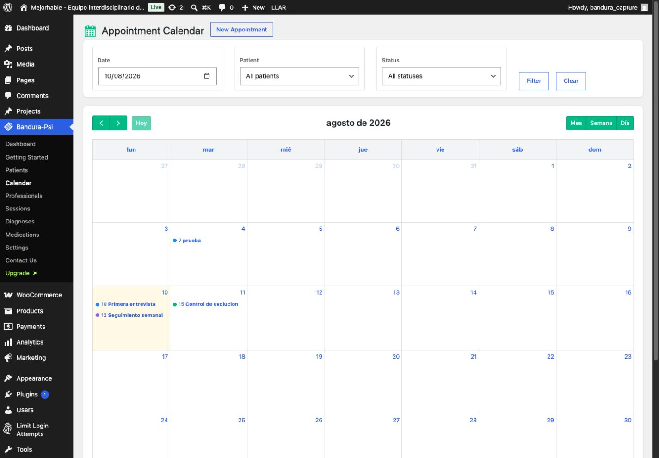The image size is (659, 458).
Task: Open Sessions submenu item
Action: [x=18, y=209]
